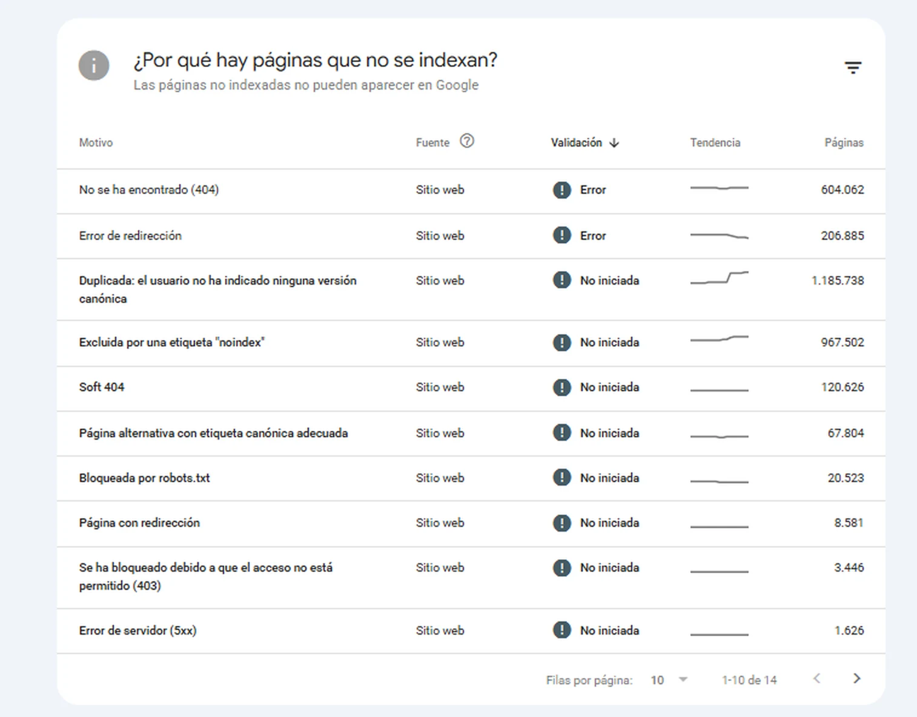This screenshot has height=717, width=917.
Task: Open the Soft 404 reason
Action: coord(102,388)
